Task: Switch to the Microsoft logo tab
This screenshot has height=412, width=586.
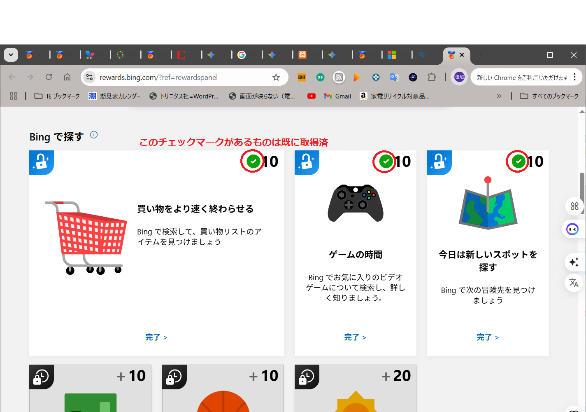Action: click(x=392, y=55)
